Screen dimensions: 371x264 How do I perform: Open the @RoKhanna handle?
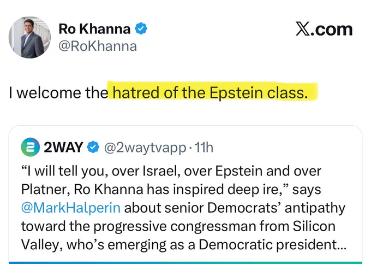pyautogui.click(x=98, y=46)
